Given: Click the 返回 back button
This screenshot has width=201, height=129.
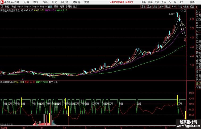Looking at the screenshot, I should [x=192, y=7].
